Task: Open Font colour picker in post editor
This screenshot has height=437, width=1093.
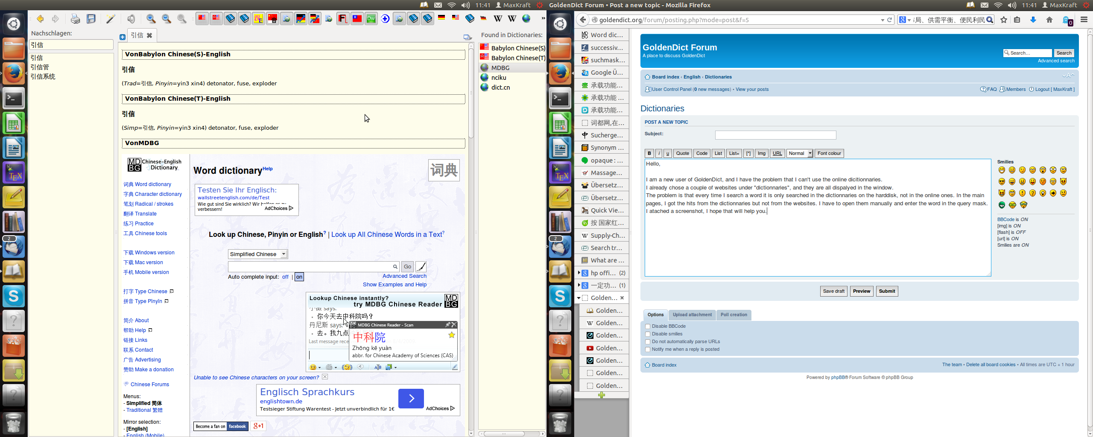Action: pos(829,154)
